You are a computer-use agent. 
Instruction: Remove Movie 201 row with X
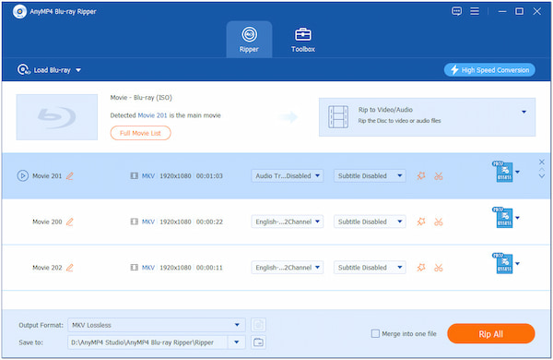coord(542,162)
